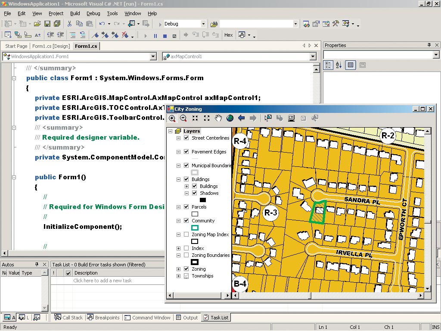
Task: Go back to previous map extent
Action: [x=241, y=118]
